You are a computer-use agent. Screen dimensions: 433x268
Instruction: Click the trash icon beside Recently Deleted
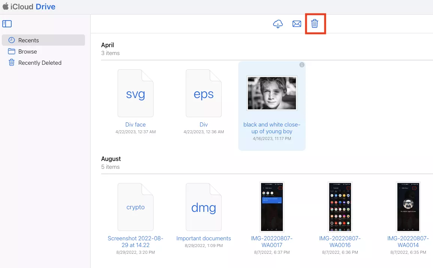[11, 63]
